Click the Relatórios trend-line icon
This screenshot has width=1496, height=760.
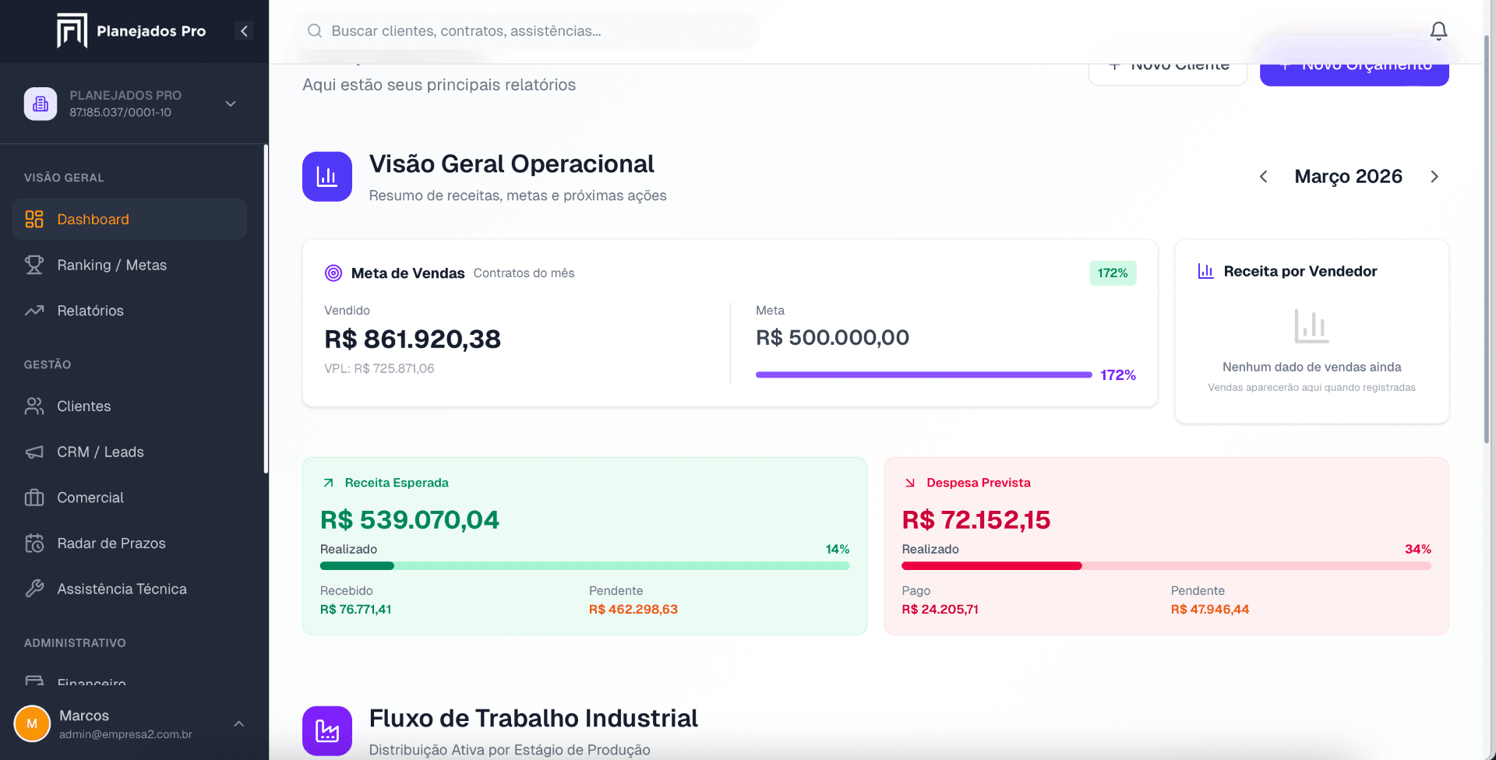point(34,311)
